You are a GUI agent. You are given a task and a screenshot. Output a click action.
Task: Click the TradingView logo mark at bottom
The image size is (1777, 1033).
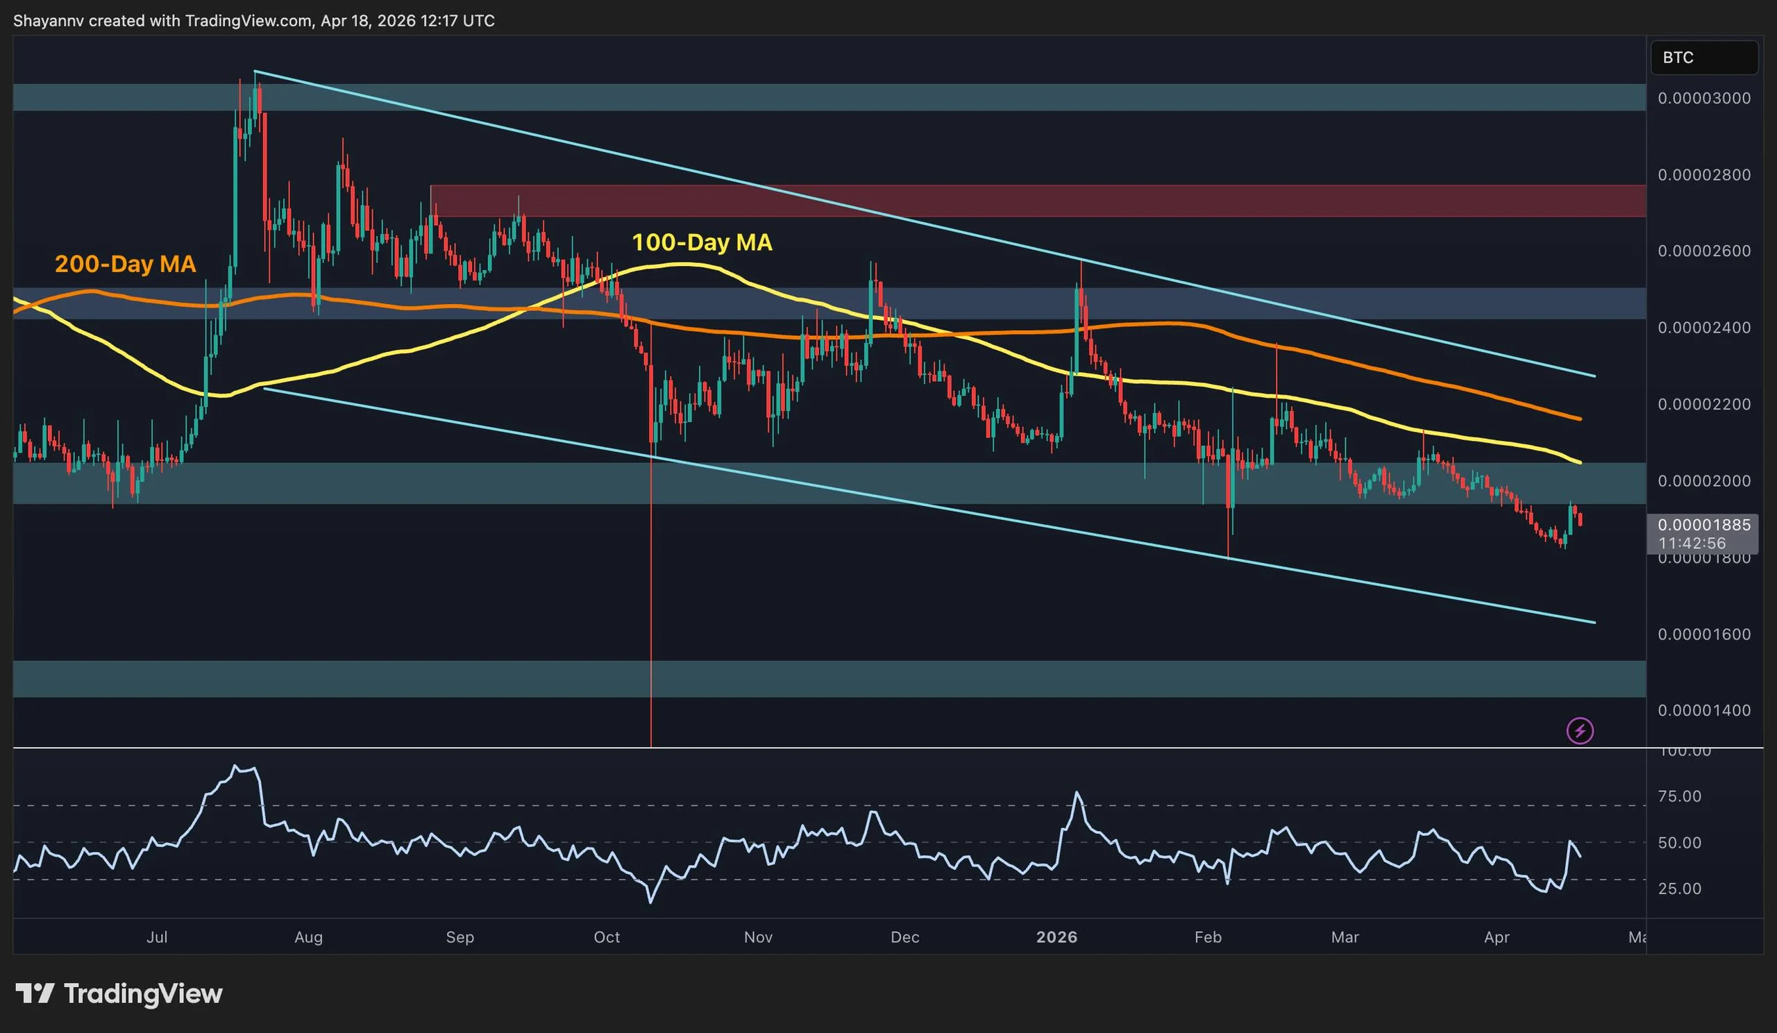click(35, 993)
